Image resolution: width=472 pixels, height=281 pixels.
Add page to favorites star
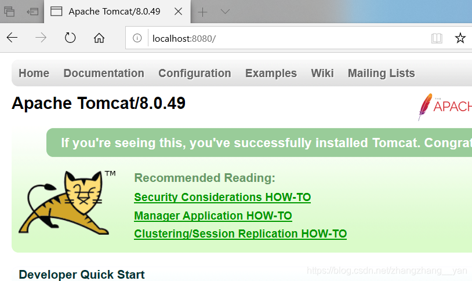point(460,38)
